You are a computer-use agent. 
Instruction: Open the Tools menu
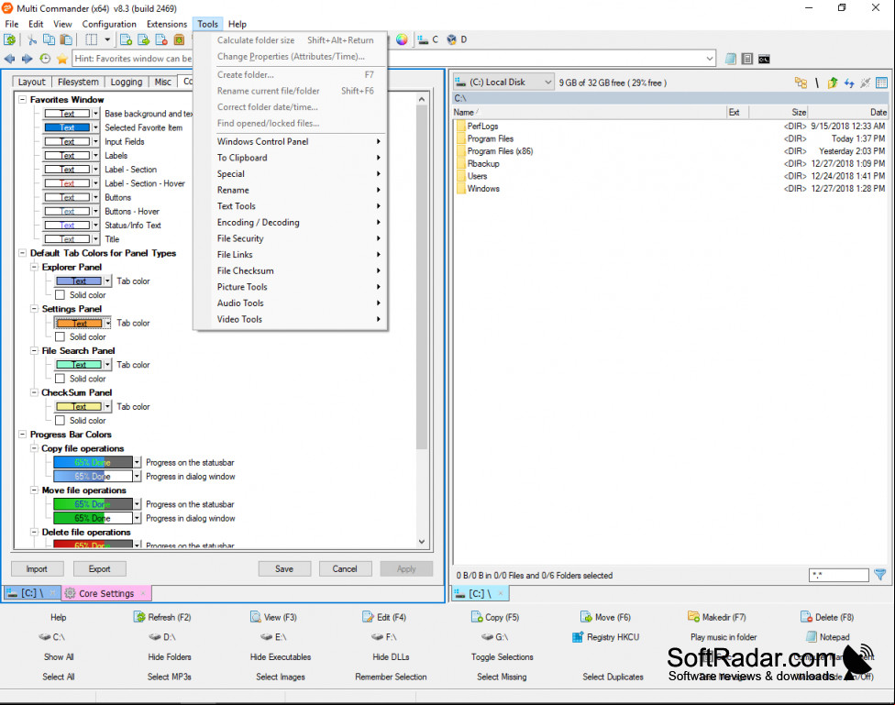(x=208, y=24)
